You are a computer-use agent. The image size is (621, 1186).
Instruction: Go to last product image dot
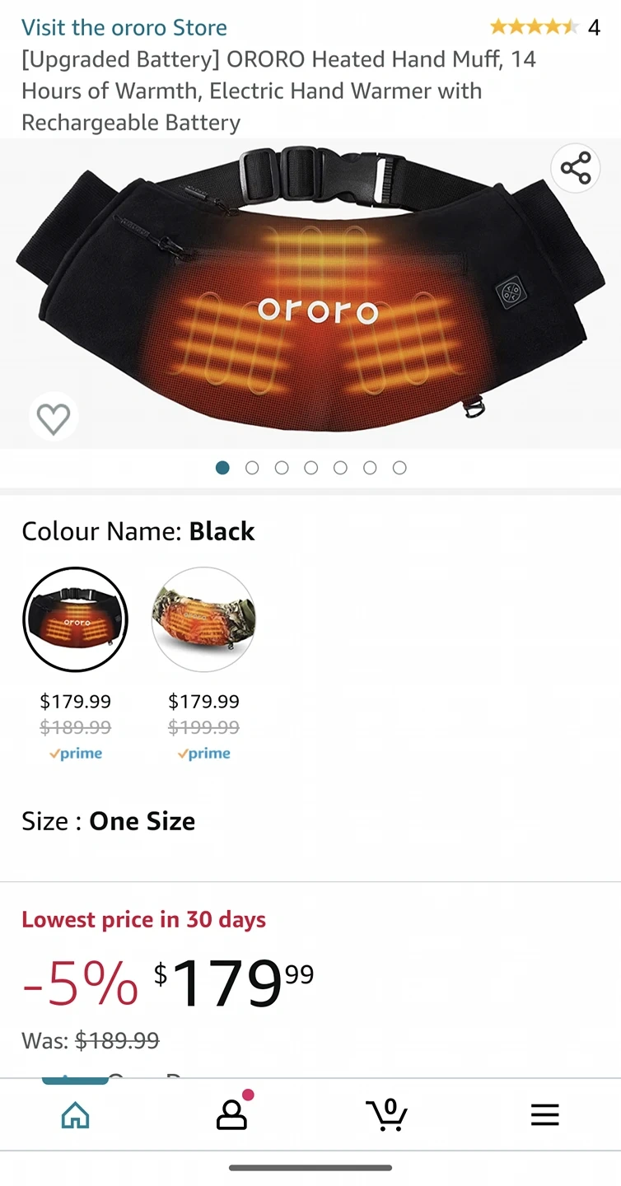pyautogui.click(x=399, y=468)
